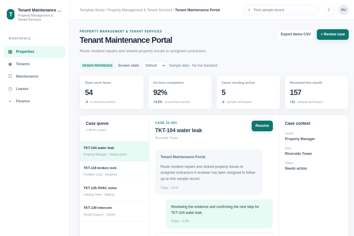Click the WORKSPACE sidebar label
Image resolution: width=354 pixels, height=236 pixels.
pos(20,38)
